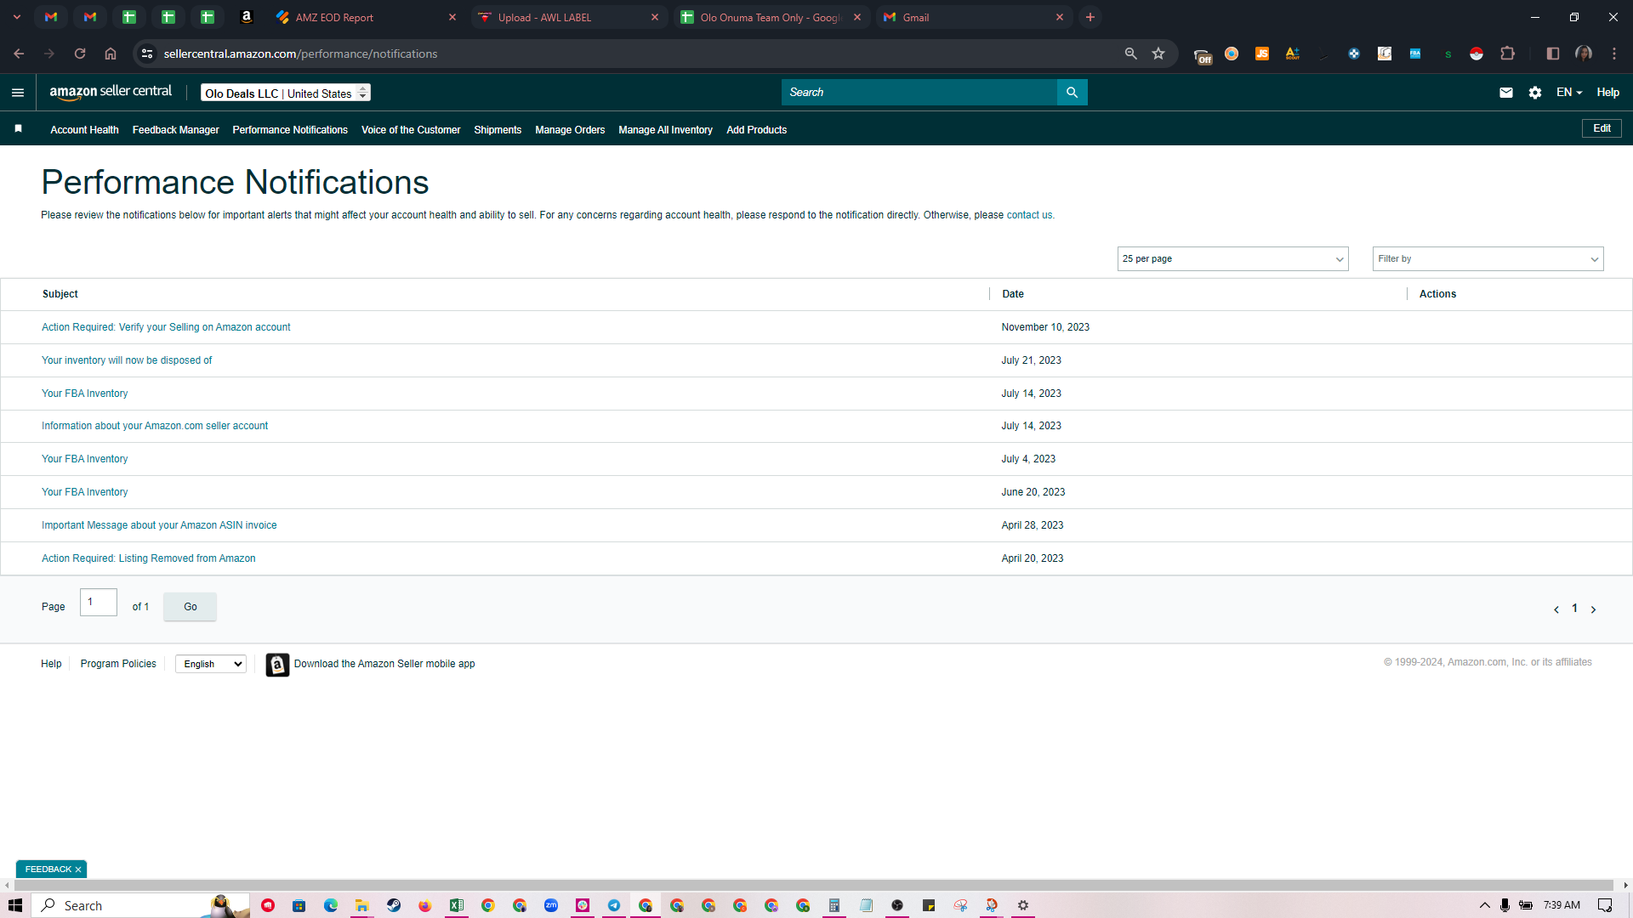Open the settings gear icon

point(1535,93)
